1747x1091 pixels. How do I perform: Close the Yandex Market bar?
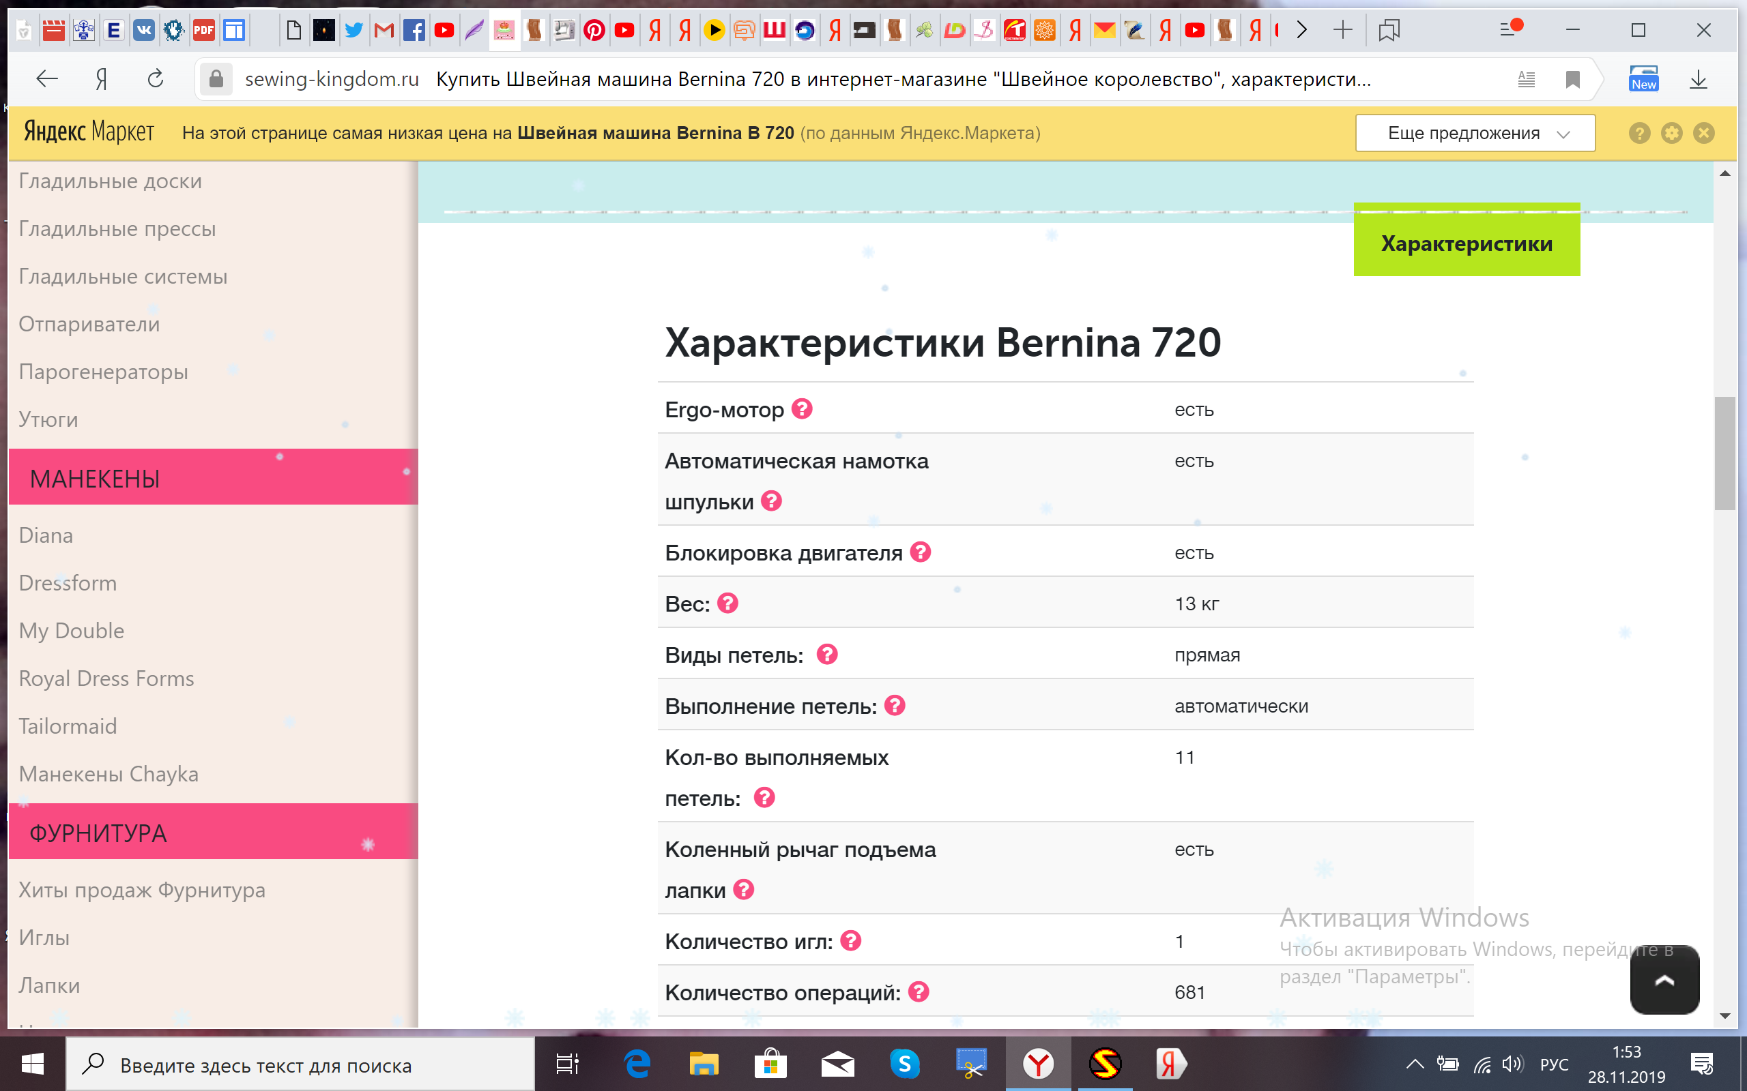(1704, 133)
